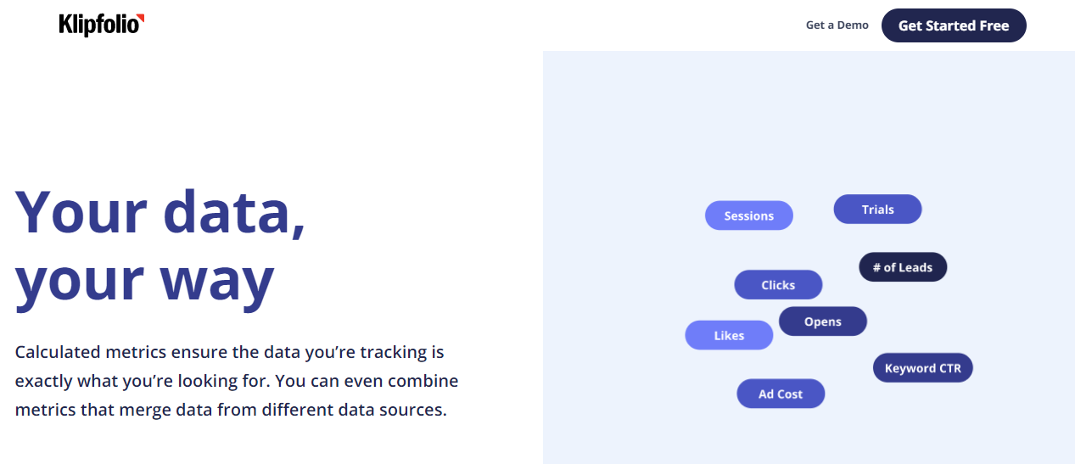
Task: Click the text line starting "metrics that merge"
Action: (230, 410)
